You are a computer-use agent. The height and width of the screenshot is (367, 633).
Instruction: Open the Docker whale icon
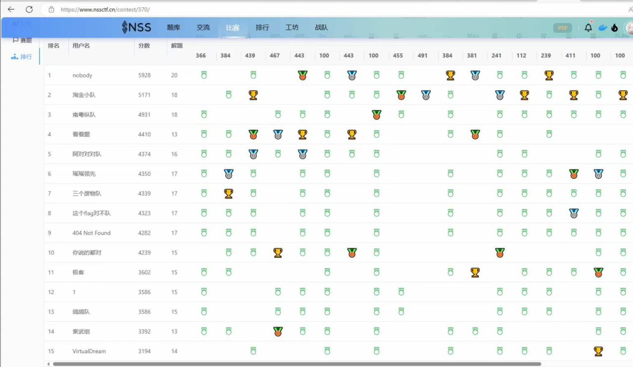click(x=602, y=28)
